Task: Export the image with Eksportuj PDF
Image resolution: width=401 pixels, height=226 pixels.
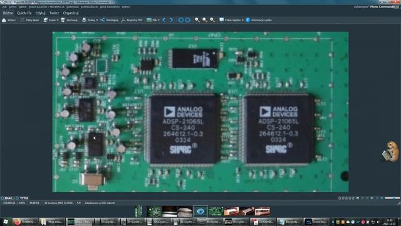Action: (132, 20)
